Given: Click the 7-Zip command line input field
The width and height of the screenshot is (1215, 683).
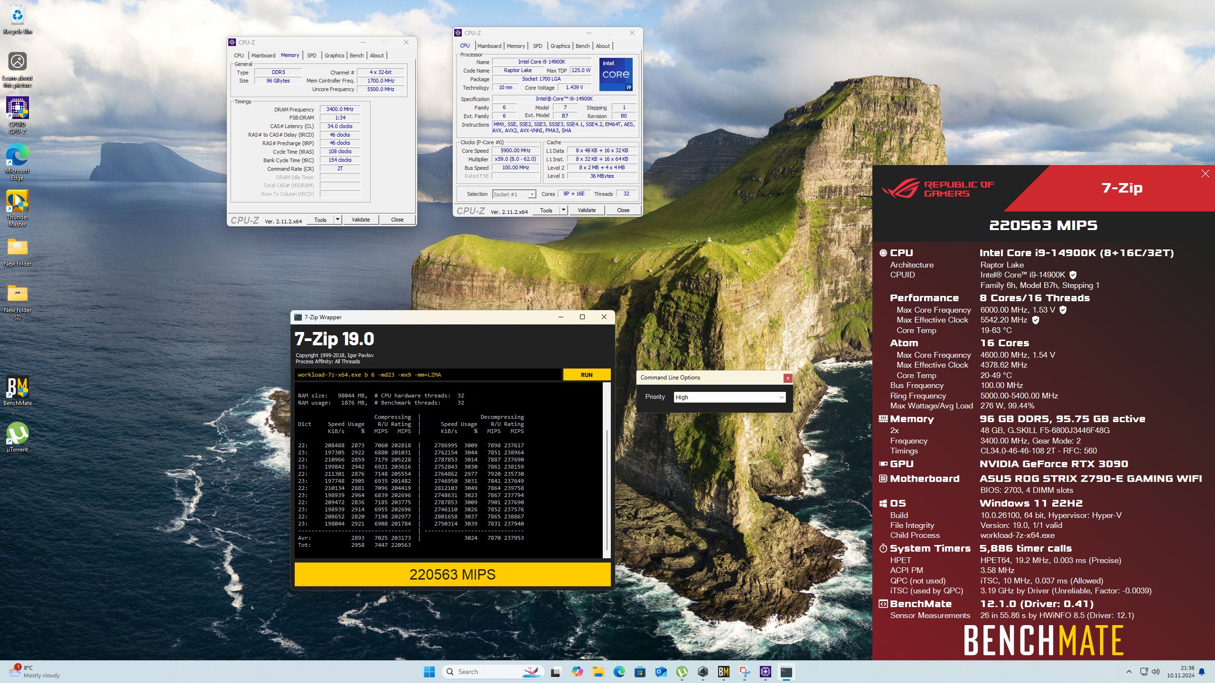Looking at the screenshot, I should click(428, 375).
